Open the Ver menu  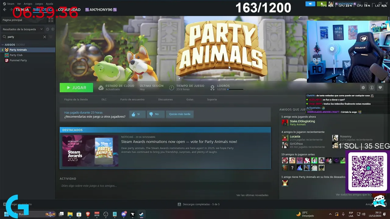[19, 4]
